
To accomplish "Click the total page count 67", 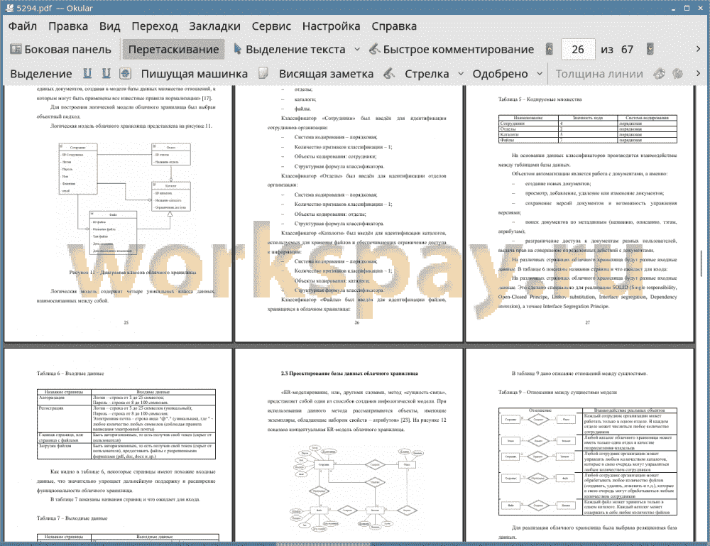I will (x=627, y=50).
